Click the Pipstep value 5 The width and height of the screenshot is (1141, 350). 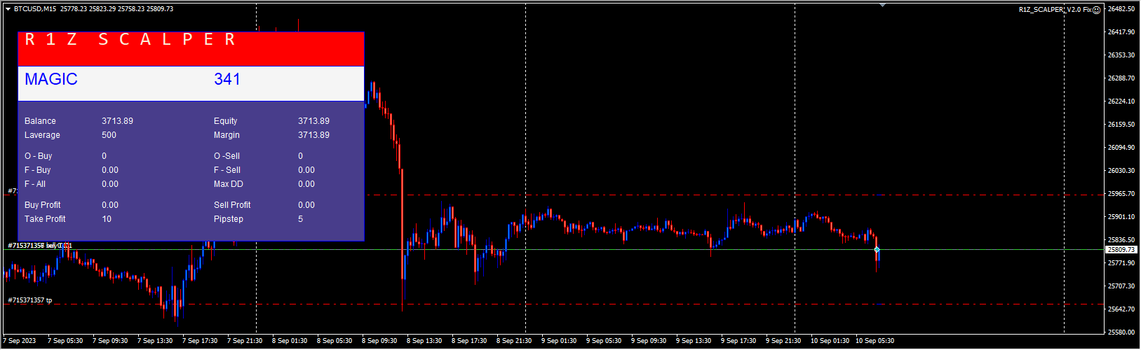coord(300,219)
